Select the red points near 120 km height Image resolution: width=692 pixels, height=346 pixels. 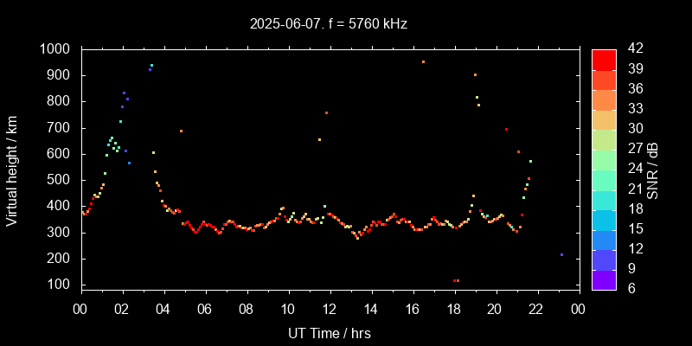coord(456,280)
